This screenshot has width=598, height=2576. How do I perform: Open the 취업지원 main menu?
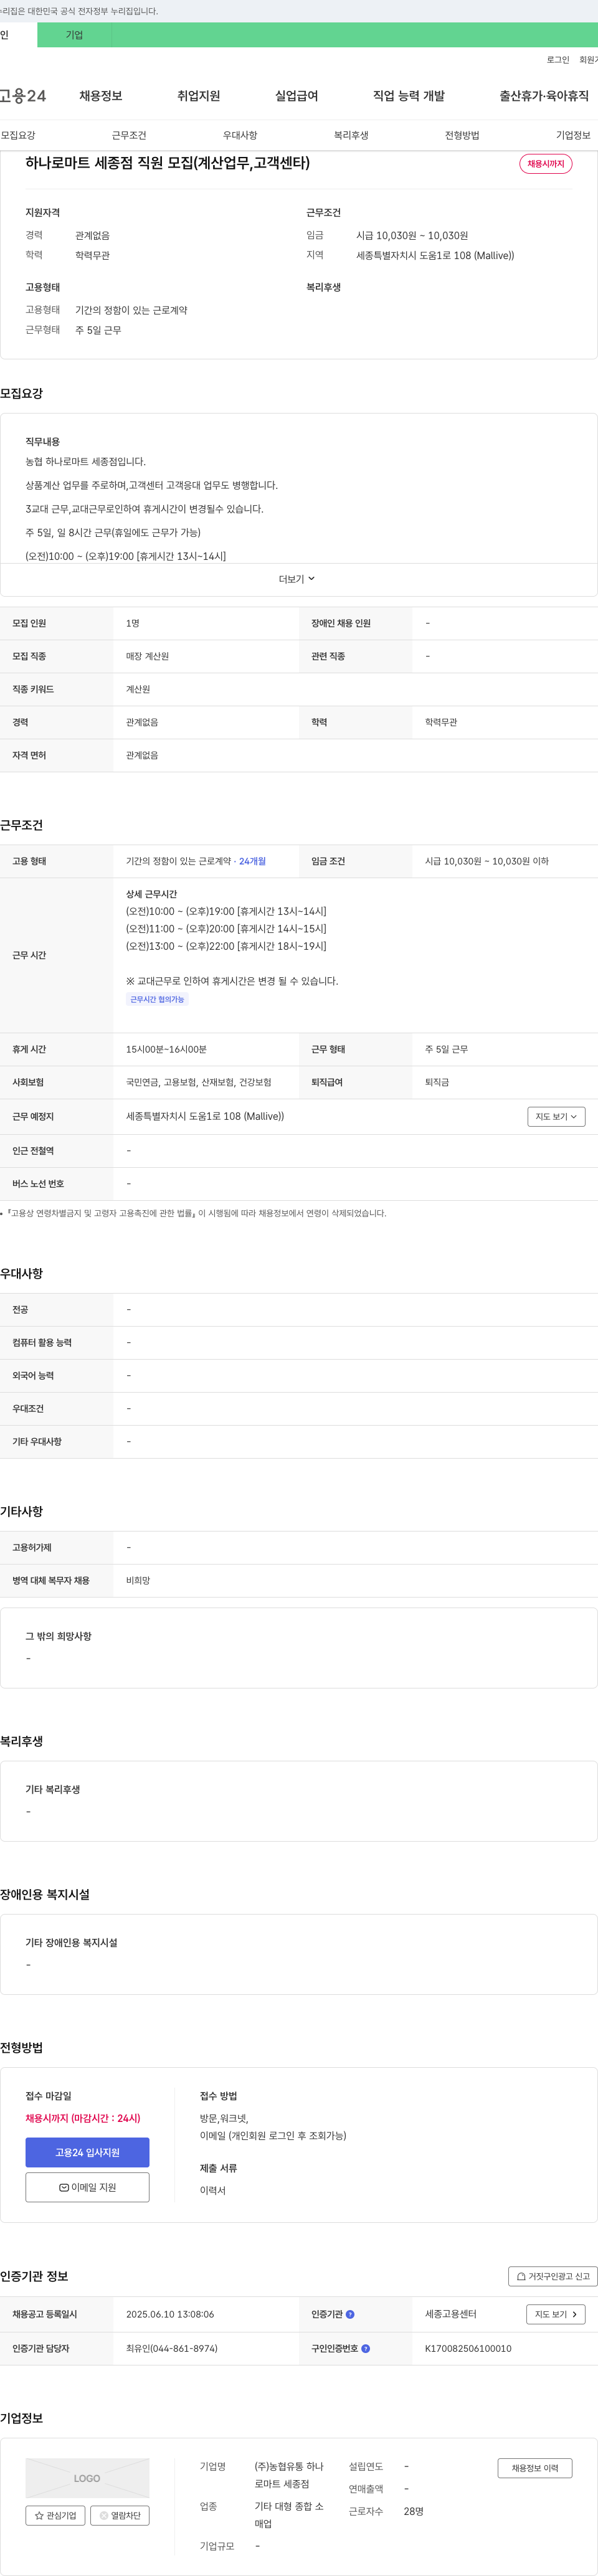pyautogui.click(x=198, y=96)
